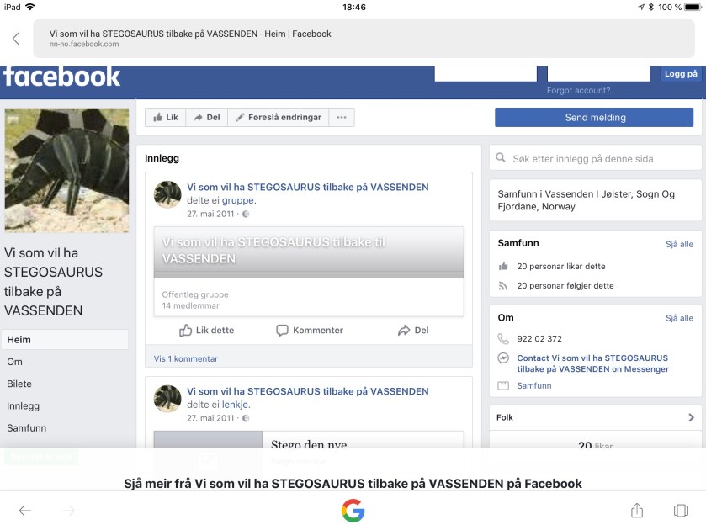Screen dimensions: 706x530
Task: Select the Om tab in left sidebar
Action: tap(15, 362)
